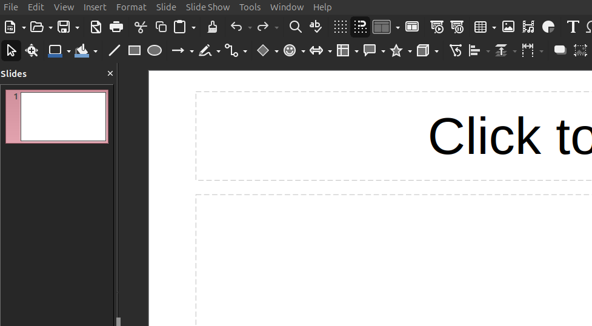
Task: Open the Zoom & Pan tool
Action: tap(32, 51)
